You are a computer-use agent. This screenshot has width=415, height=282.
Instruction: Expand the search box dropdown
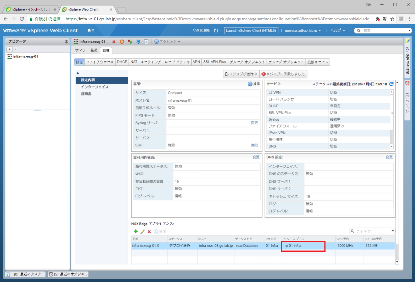410,31
